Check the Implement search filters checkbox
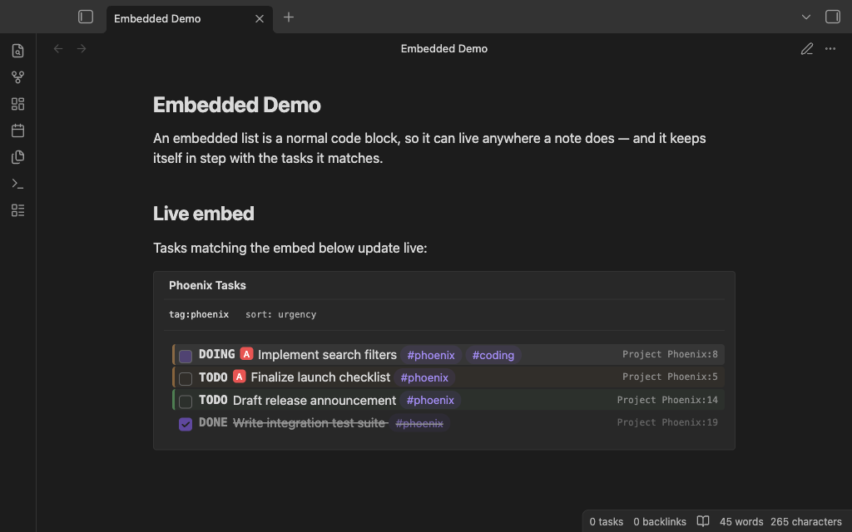Screen dimensions: 852x532 [186, 356]
